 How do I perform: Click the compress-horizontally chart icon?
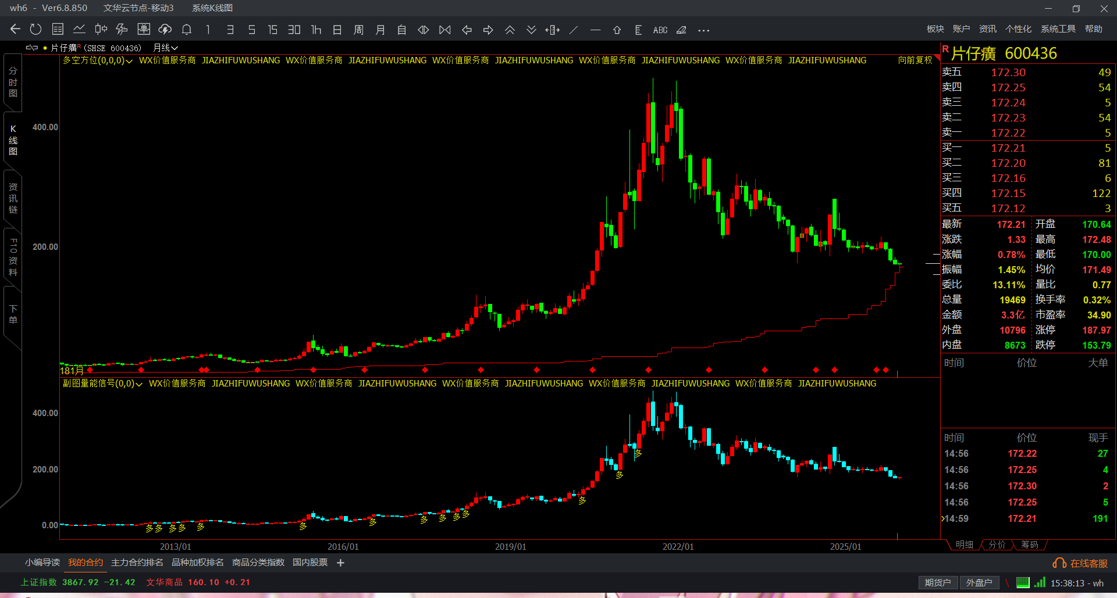coord(445,30)
